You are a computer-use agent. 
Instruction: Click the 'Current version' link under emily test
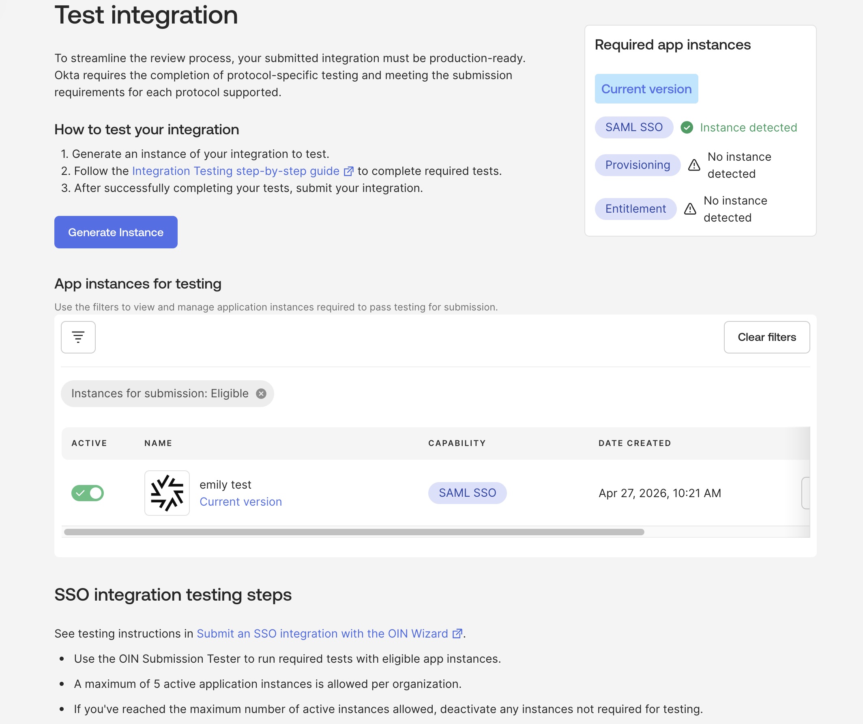coord(241,502)
